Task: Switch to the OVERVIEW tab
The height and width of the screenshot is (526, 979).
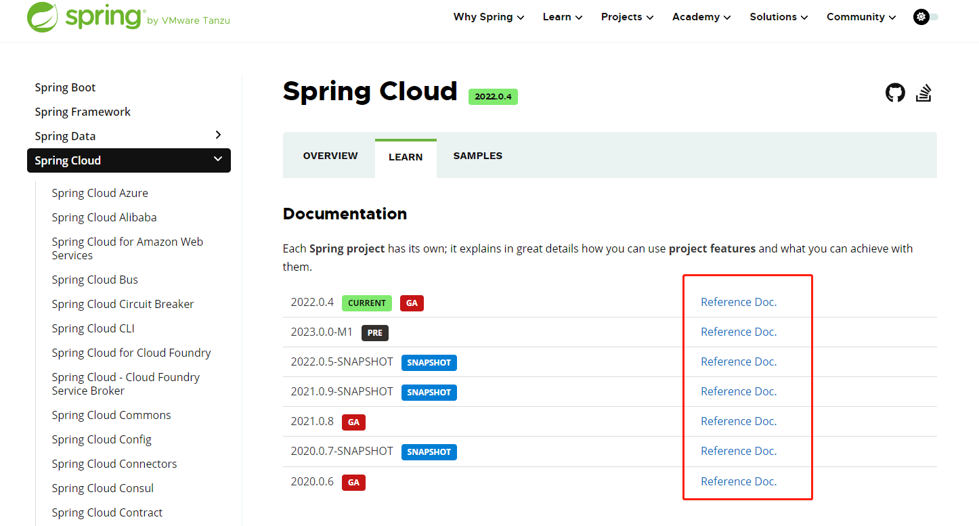Action: click(330, 155)
